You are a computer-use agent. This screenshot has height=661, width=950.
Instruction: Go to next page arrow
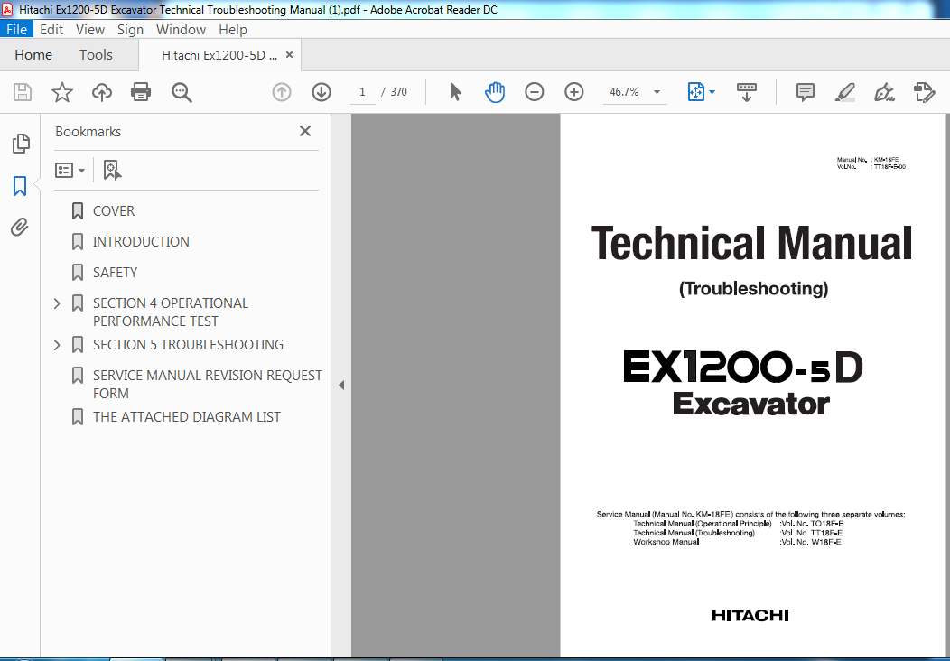click(321, 92)
